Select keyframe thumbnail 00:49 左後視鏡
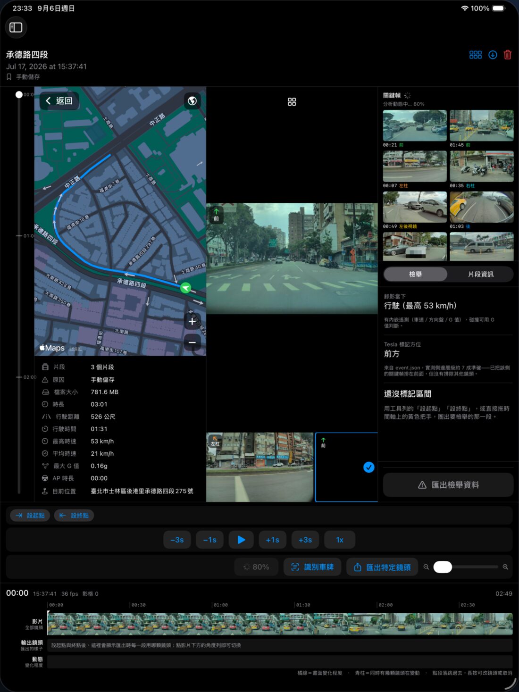The height and width of the screenshot is (692, 519). click(415, 207)
